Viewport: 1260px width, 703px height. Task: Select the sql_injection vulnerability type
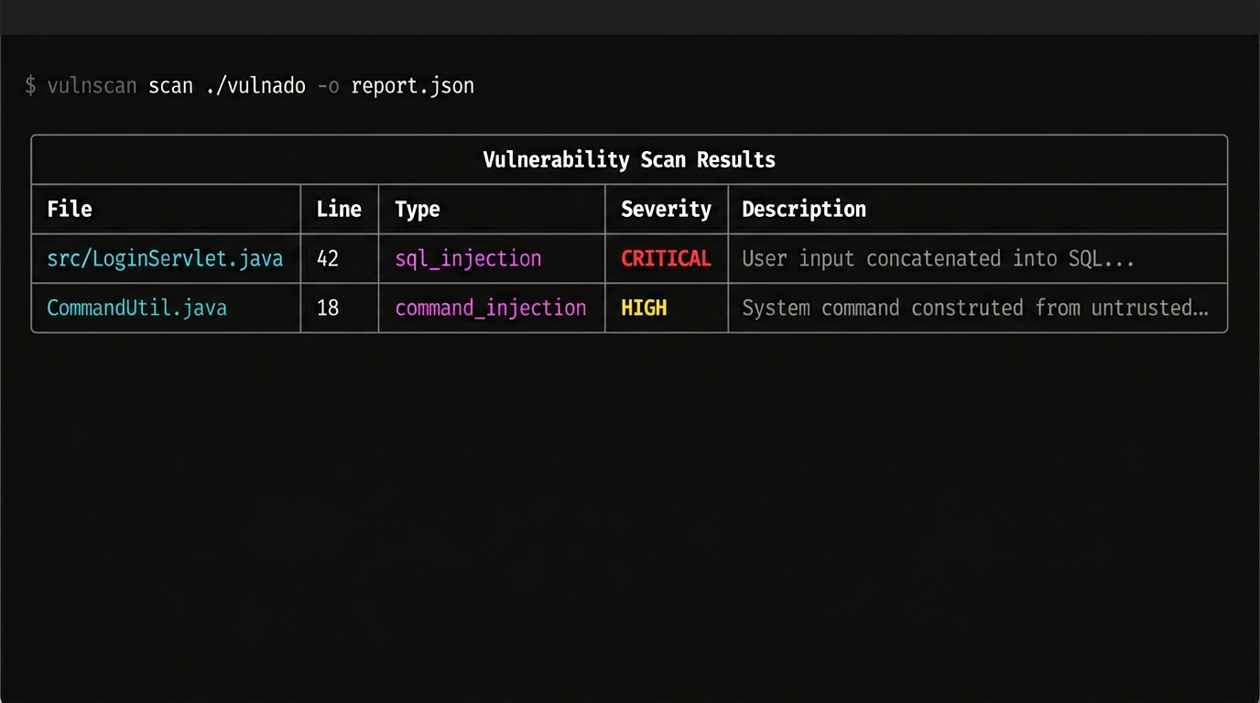(x=468, y=258)
